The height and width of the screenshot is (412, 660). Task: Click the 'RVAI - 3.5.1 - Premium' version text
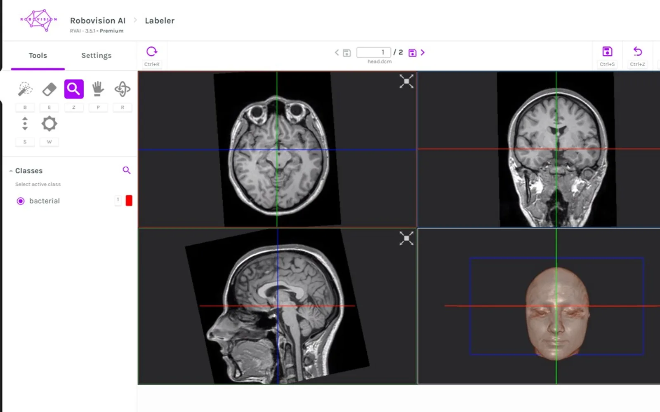click(97, 31)
